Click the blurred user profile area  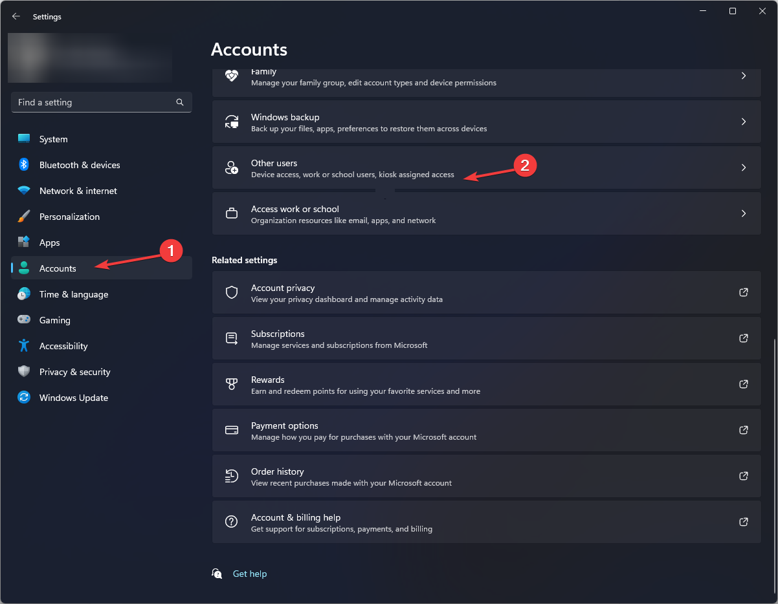[x=90, y=58]
